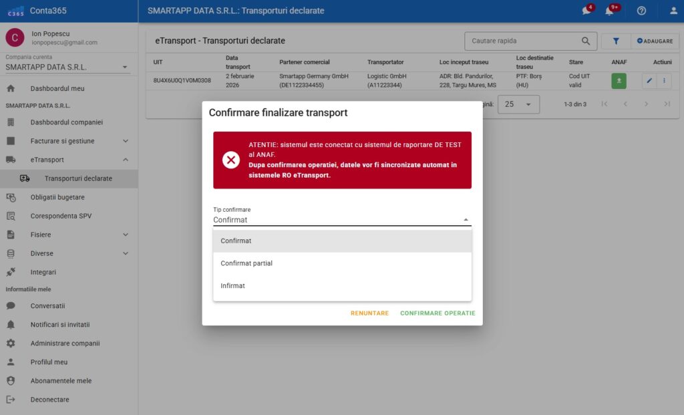
Task: Click the green ANAF download icon
Action: pyautogui.click(x=619, y=81)
